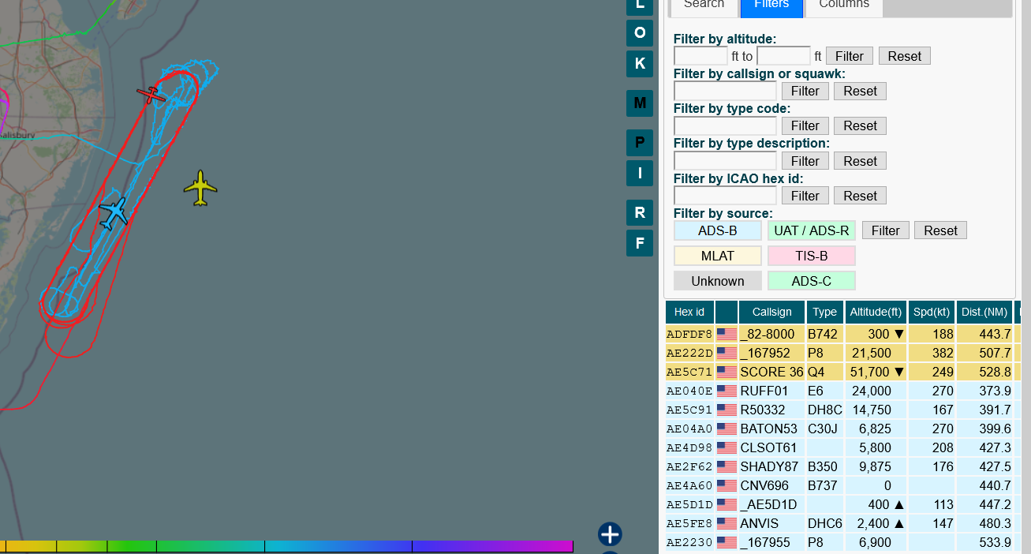Apply the altitude Filter button
This screenshot has width=1031, height=554.
(x=850, y=56)
